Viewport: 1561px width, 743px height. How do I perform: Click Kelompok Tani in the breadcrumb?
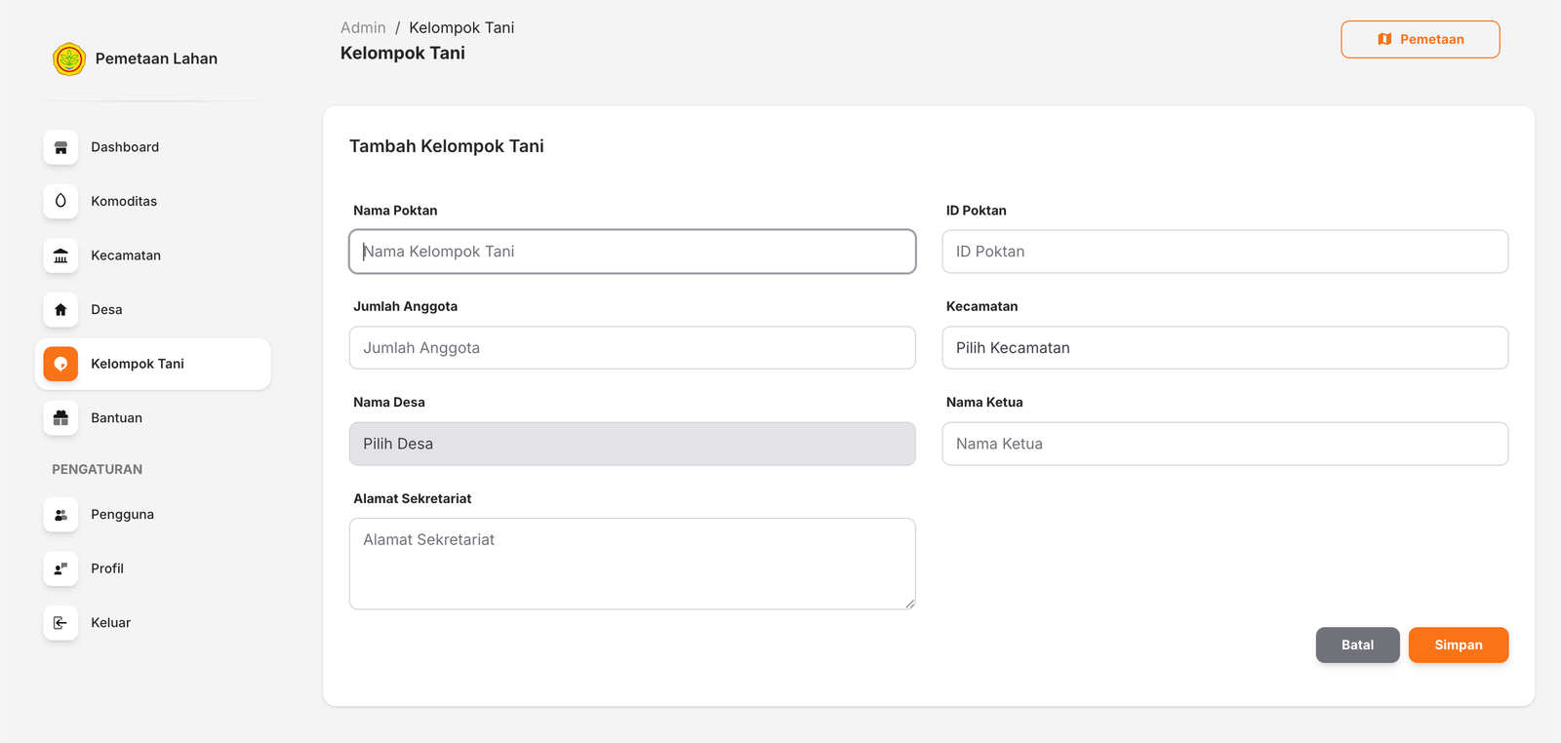tap(461, 27)
